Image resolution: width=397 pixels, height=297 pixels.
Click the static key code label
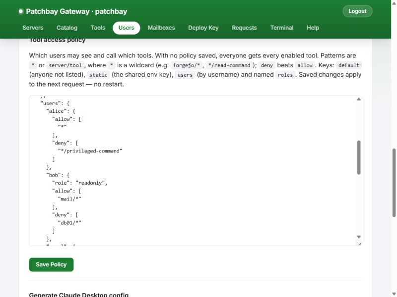tap(98, 75)
